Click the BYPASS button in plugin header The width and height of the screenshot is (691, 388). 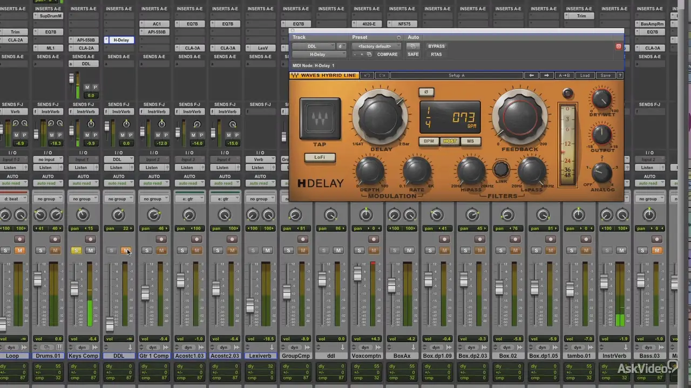coord(436,46)
